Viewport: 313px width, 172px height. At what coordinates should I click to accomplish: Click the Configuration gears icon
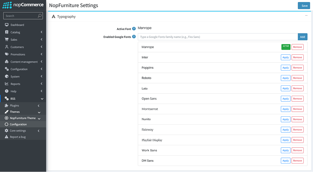(x=7, y=69)
